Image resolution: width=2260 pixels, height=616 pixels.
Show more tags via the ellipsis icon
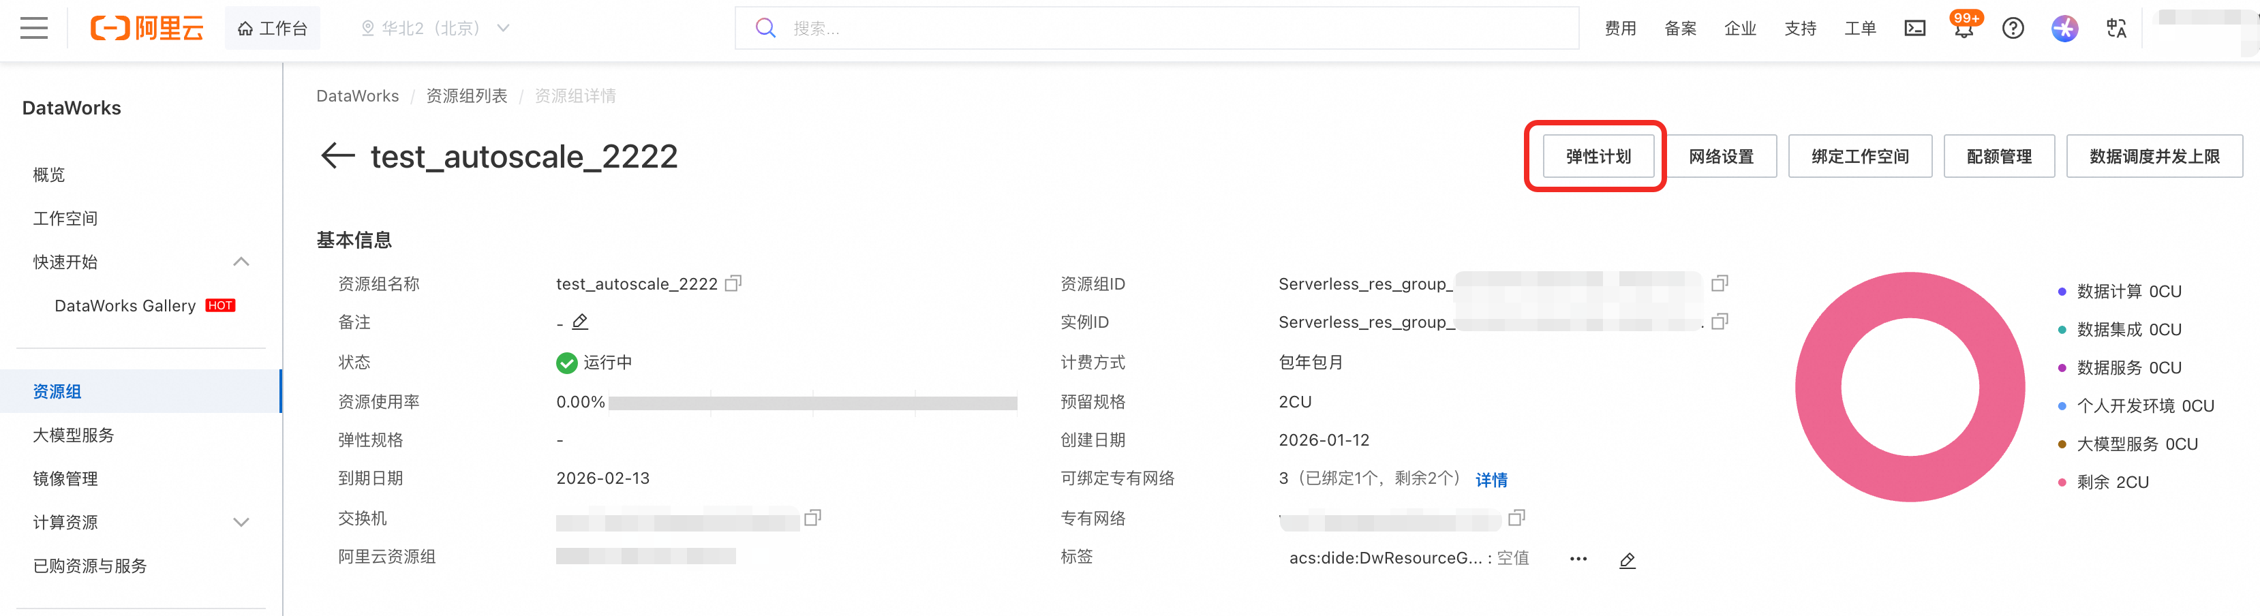tap(1578, 559)
